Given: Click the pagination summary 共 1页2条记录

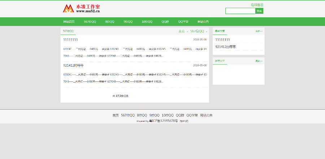Looking at the screenshot, I should pos(120,96).
